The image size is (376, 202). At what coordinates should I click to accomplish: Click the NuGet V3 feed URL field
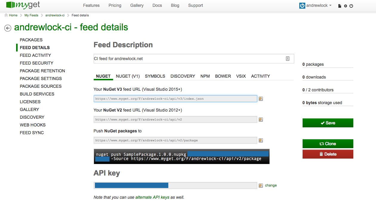175,98
